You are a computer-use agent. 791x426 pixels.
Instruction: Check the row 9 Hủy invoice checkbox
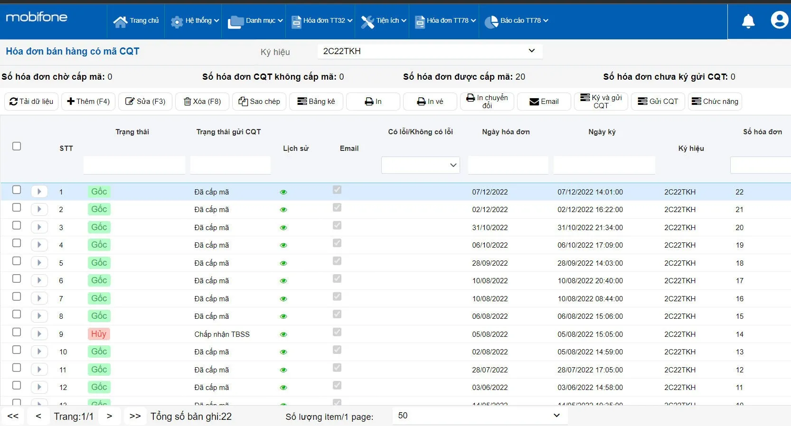(x=17, y=332)
